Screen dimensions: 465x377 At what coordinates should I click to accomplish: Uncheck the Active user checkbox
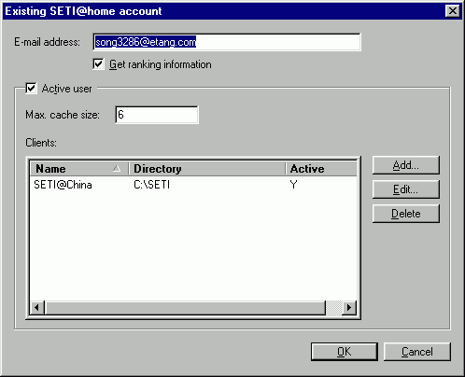[x=31, y=89]
